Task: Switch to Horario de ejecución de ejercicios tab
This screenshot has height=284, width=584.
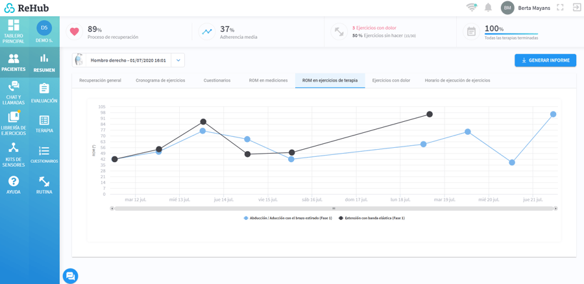Action: click(x=457, y=80)
